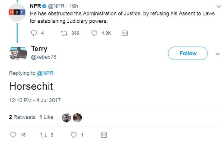Follow Terry @xebec78
Image resolution: width=224 pixels, height=144 pixels.
point(188,53)
